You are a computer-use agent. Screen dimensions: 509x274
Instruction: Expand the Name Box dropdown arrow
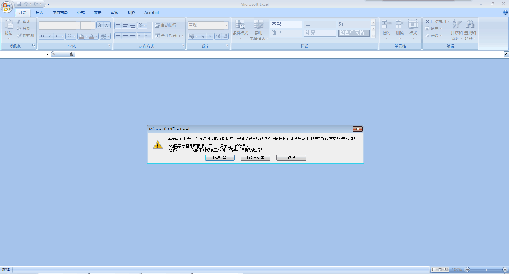point(47,55)
